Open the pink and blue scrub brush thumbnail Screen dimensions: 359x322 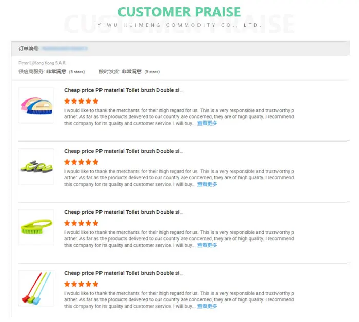pyautogui.click(x=36, y=105)
